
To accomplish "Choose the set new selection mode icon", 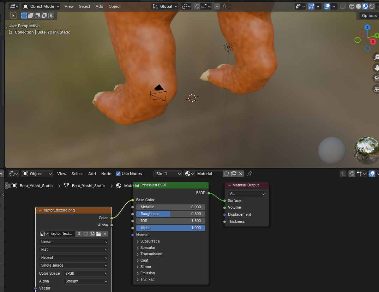I will click(x=24, y=16).
